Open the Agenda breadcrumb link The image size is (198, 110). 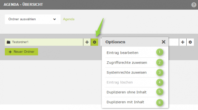coord(69,19)
